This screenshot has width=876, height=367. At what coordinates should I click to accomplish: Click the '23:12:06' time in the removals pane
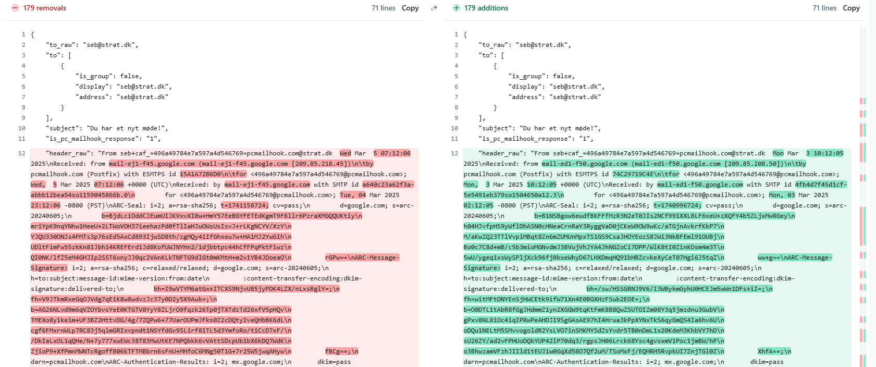tap(45, 205)
